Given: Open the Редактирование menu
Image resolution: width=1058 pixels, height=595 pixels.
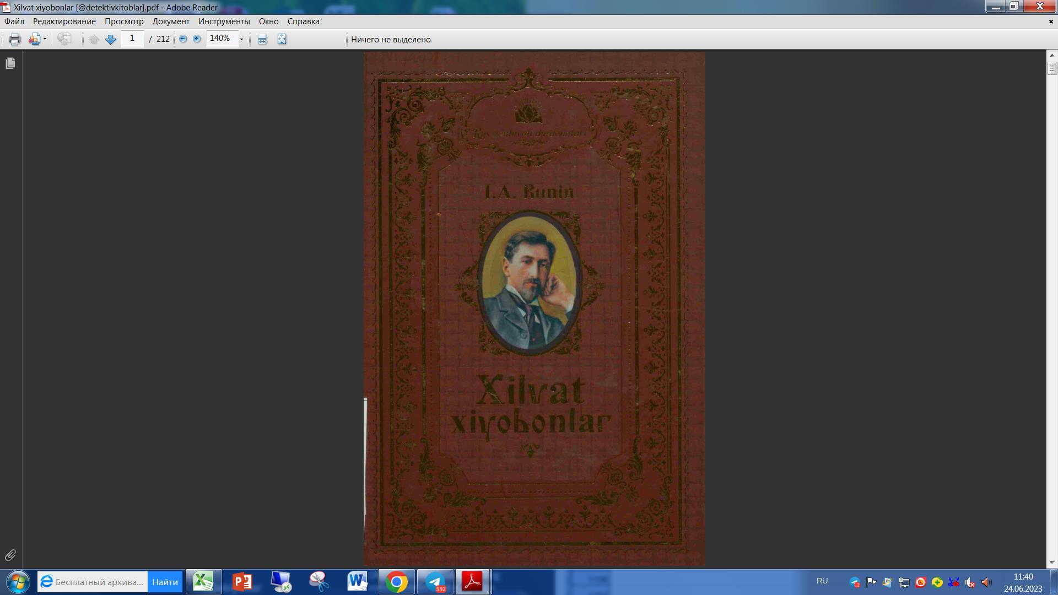Looking at the screenshot, I should 64,21.
